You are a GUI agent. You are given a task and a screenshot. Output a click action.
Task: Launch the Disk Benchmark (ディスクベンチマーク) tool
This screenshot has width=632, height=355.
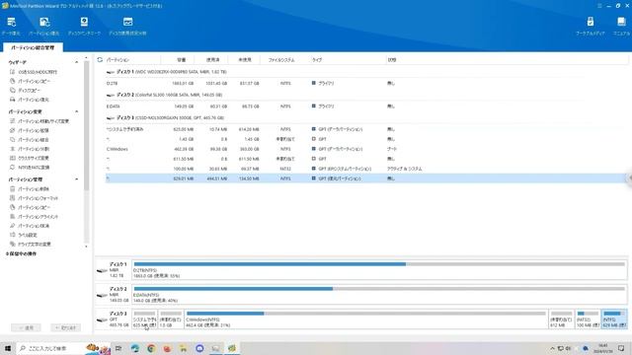point(84,27)
